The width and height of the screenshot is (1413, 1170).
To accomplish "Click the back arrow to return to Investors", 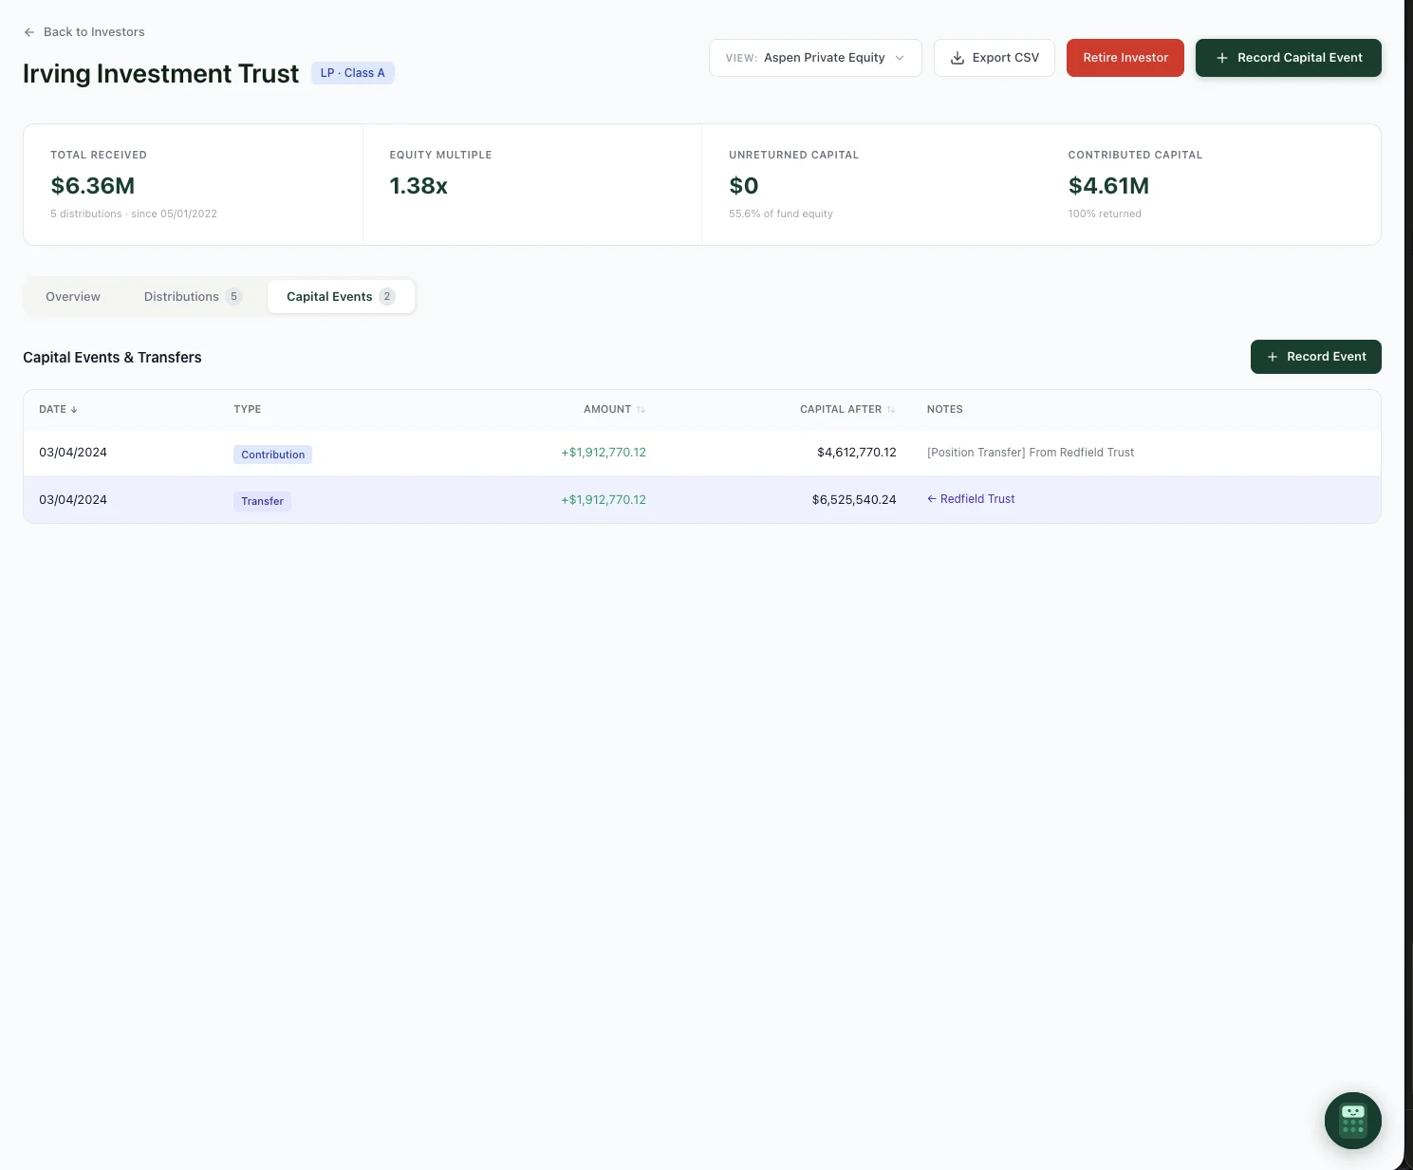I will pyautogui.click(x=28, y=31).
